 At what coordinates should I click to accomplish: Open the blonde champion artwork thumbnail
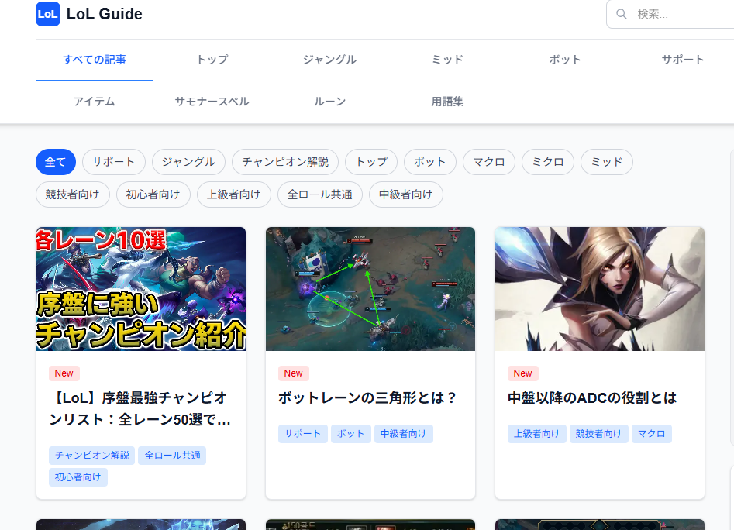600,289
